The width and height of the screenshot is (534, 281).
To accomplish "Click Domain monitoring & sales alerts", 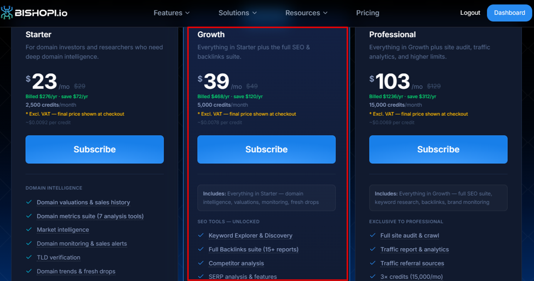I will 82,244.
